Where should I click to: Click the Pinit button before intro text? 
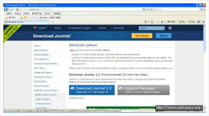(x=72, y=50)
